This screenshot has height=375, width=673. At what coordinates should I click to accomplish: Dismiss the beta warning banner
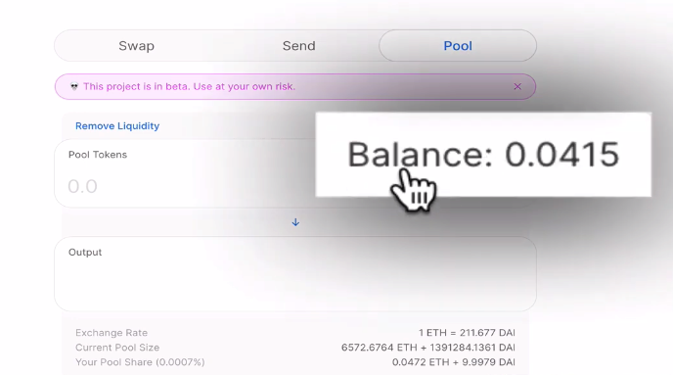pos(517,87)
